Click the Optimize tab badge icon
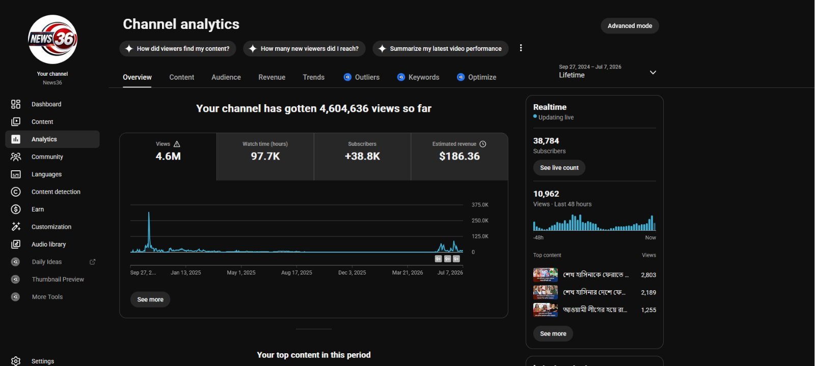 (460, 77)
